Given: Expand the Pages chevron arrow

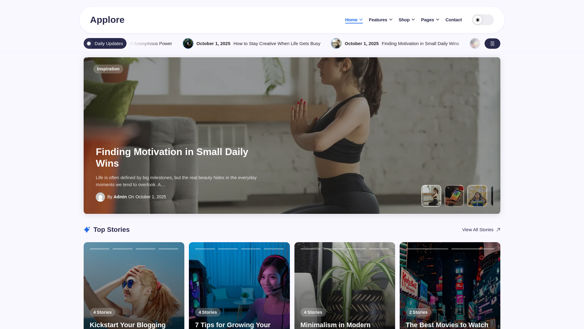Looking at the screenshot, I should (x=437, y=20).
